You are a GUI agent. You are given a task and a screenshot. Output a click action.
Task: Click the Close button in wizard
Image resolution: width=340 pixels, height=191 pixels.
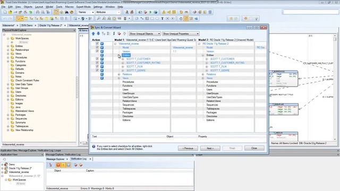[254, 148]
